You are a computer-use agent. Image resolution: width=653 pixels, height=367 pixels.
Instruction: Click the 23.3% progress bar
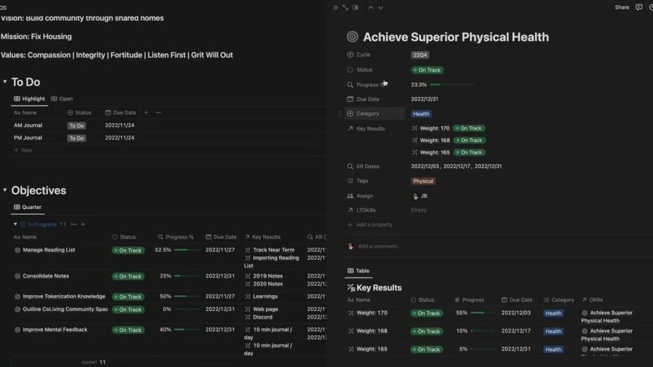click(x=451, y=85)
